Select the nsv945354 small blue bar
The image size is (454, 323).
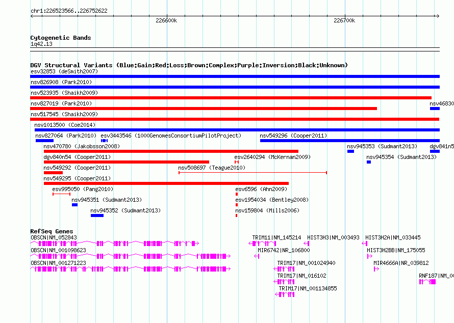369,162
